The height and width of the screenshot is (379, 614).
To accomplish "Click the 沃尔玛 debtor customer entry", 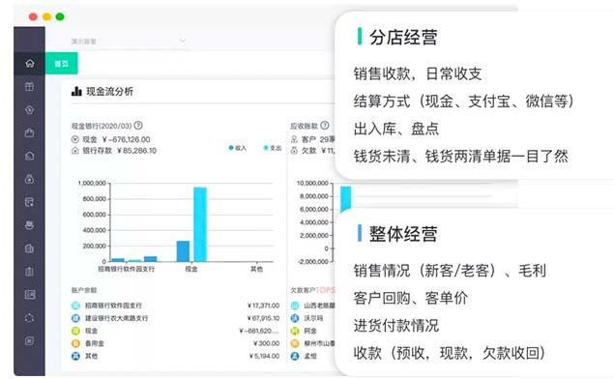I will [x=313, y=318].
